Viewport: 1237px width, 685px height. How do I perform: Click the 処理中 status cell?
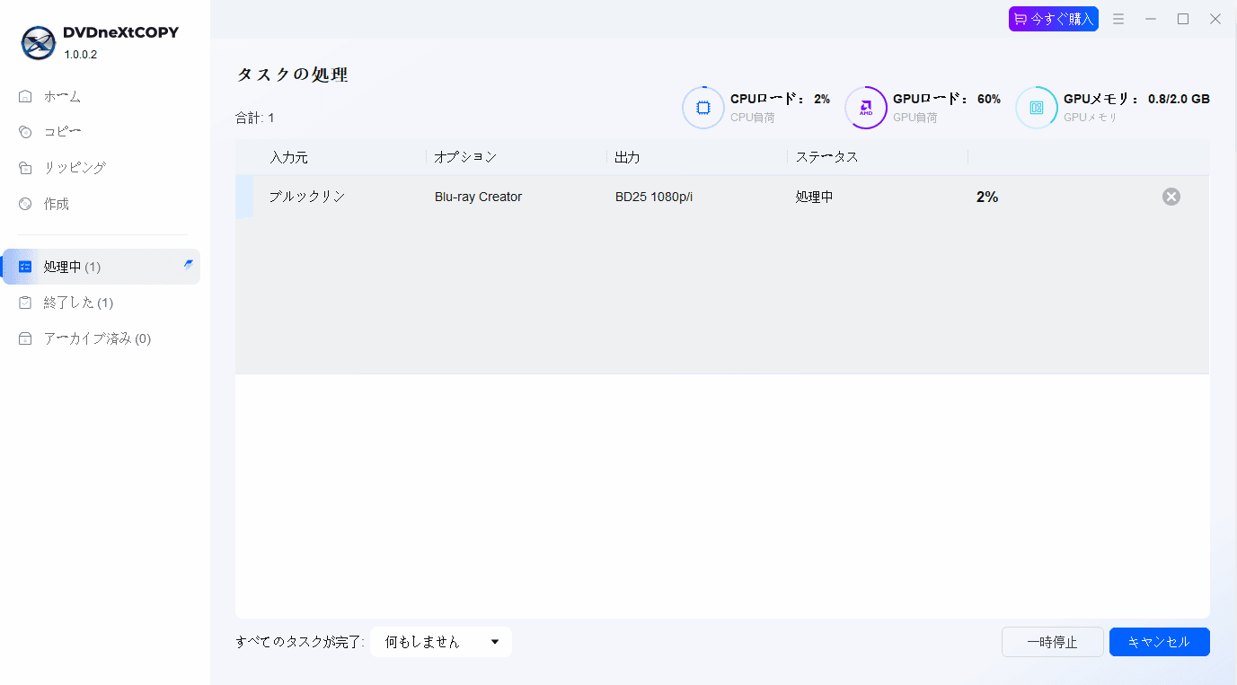pos(814,197)
